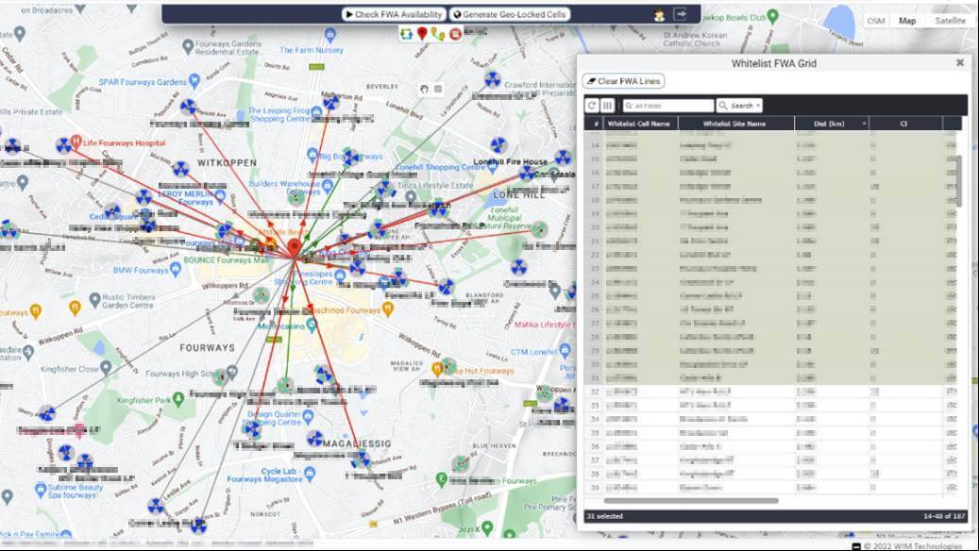Screen dimensions: 979x551
Task: Click the refresh map icon in the map toolbar
Action: coord(407,34)
